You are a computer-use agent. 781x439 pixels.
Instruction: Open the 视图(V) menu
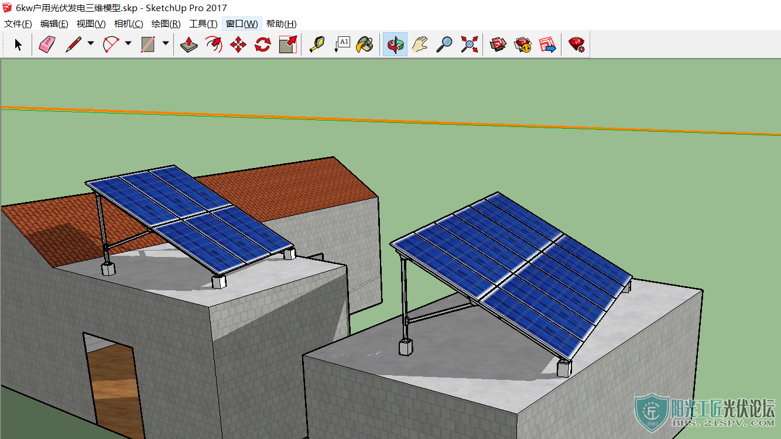91,24
